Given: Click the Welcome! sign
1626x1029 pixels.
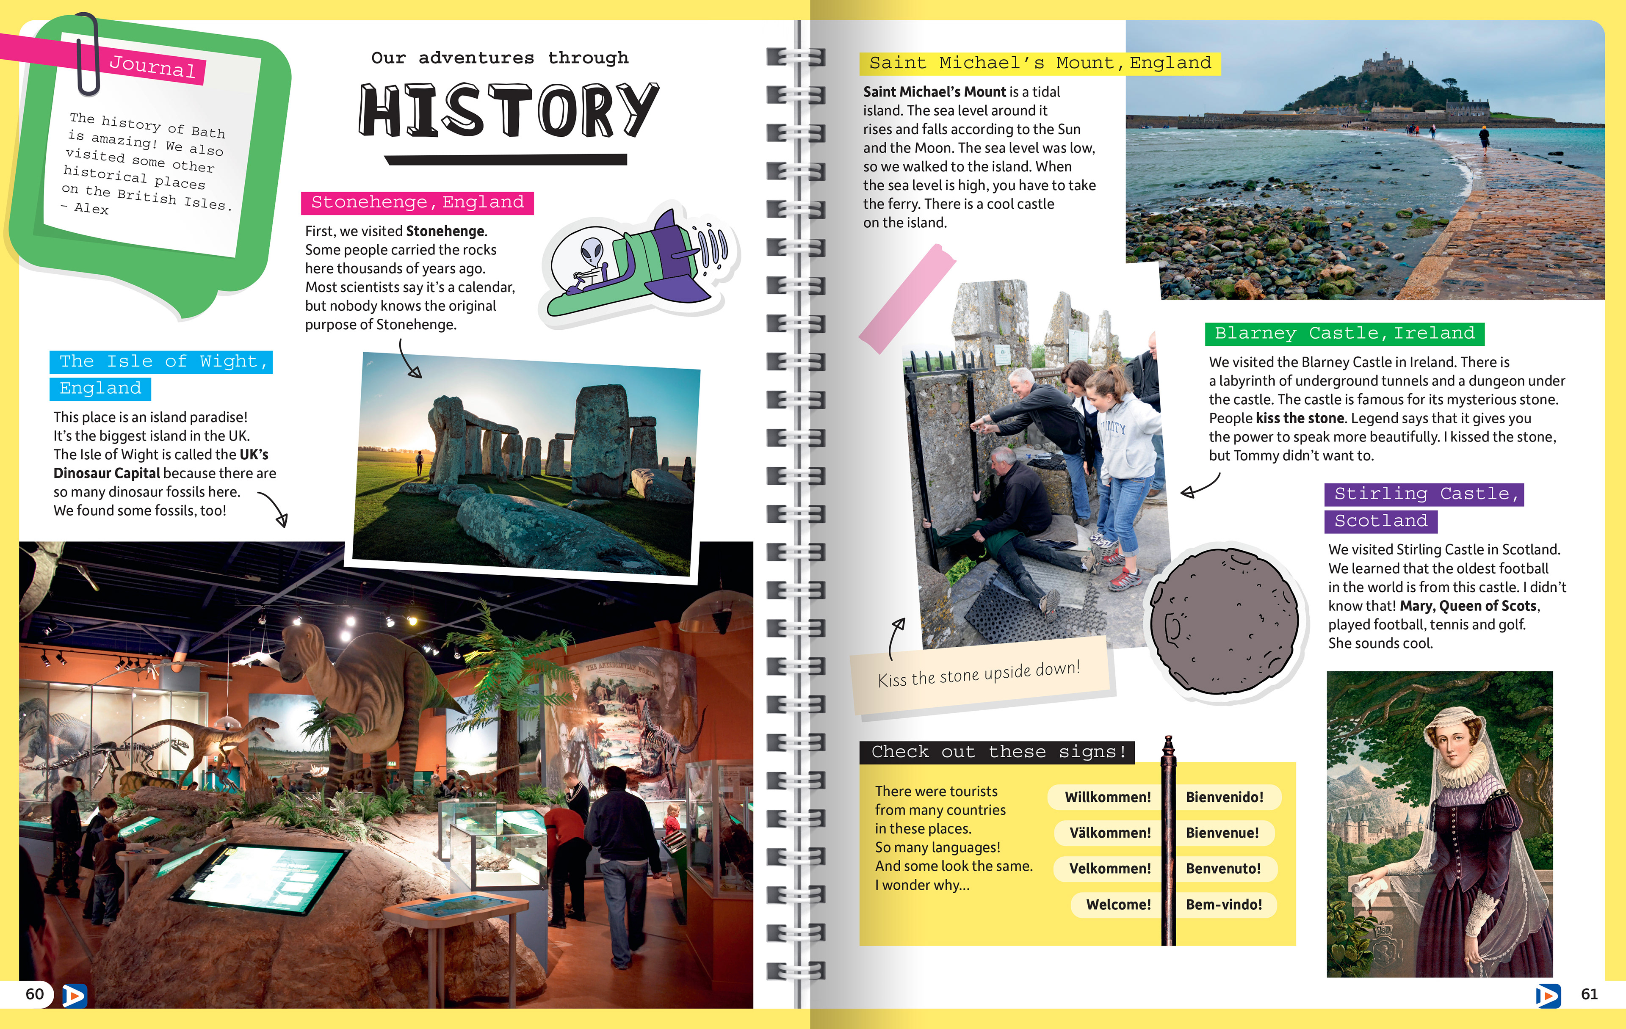Looking at the screenshot, I should 1117,905.
